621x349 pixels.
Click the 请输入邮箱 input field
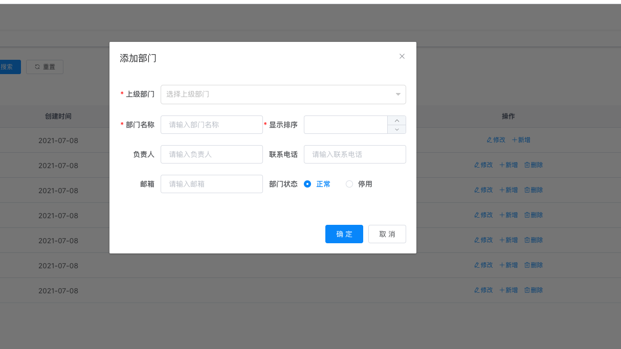pyautogui.click(x=212, y=184)
